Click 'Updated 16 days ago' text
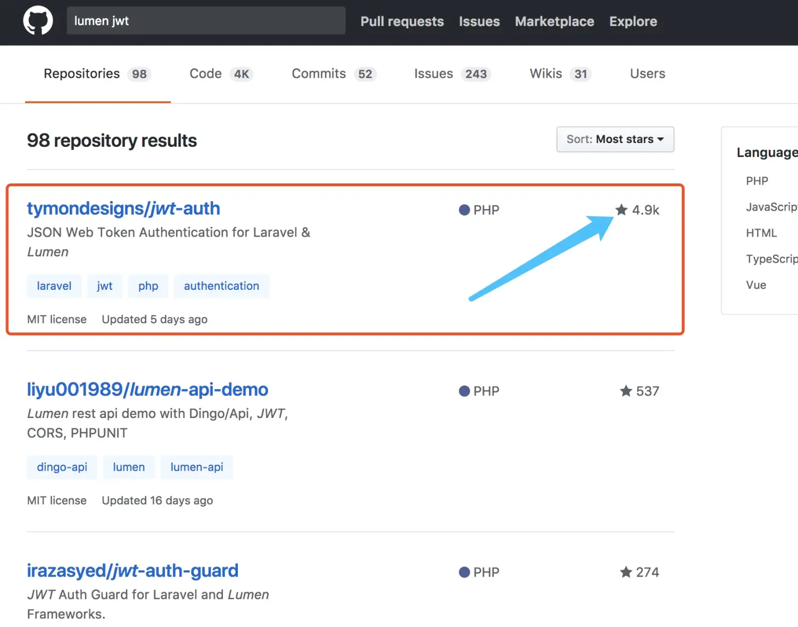Image resolution: width=798 pixels, height=627 pixels. pos(157,500)
